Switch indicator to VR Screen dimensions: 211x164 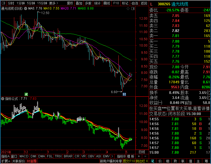[83, 156]
